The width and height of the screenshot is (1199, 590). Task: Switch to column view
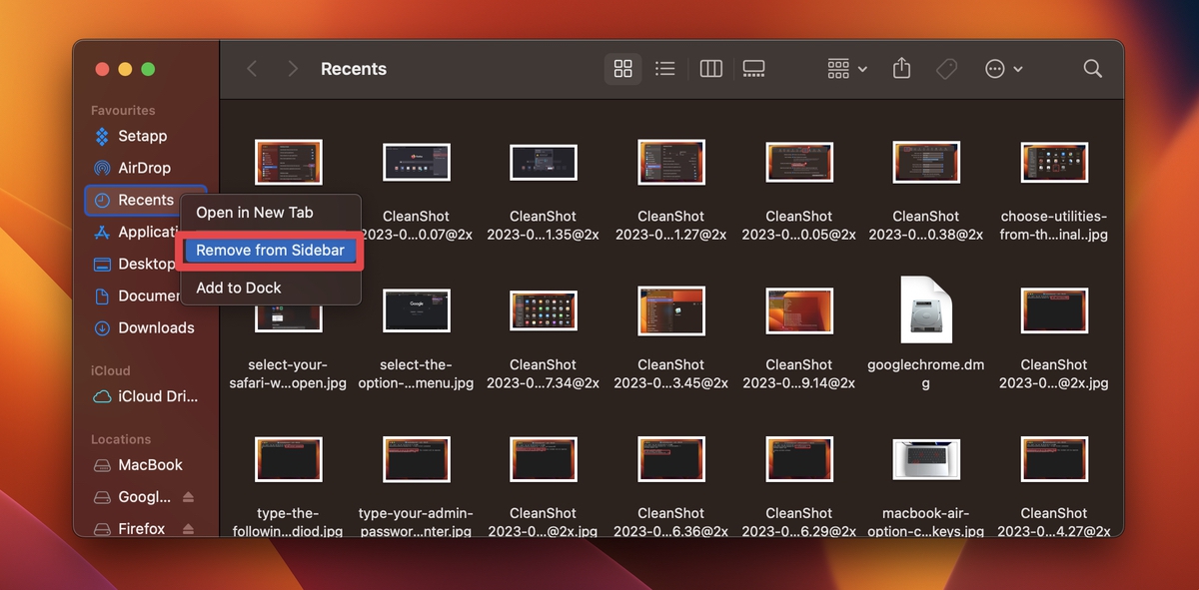710,69
